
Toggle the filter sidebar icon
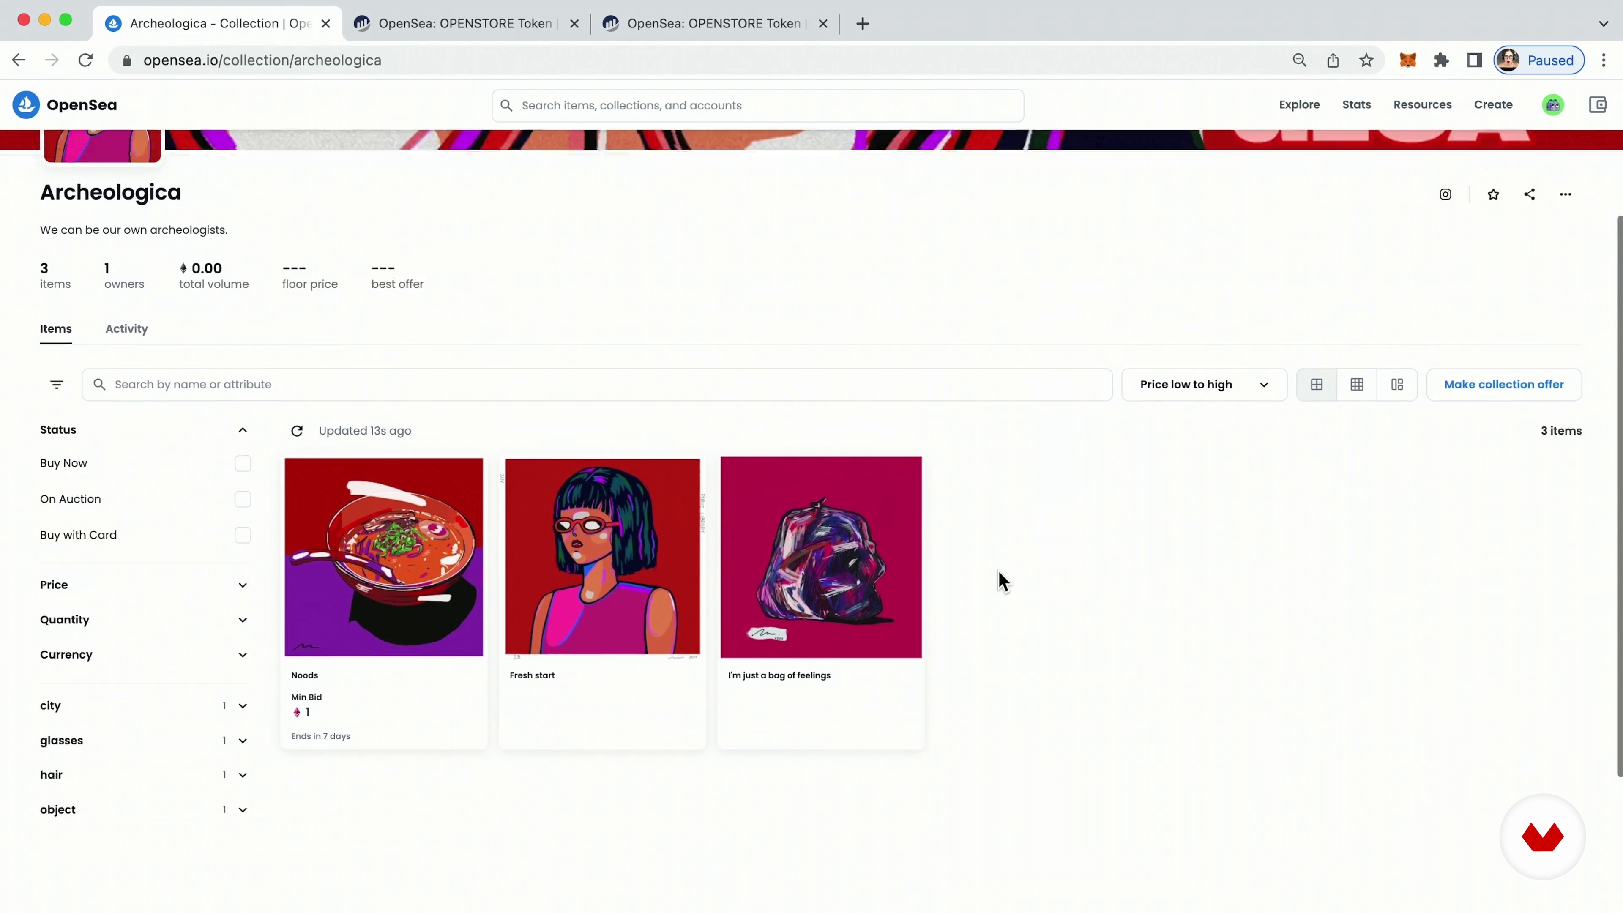coord(57,384)
